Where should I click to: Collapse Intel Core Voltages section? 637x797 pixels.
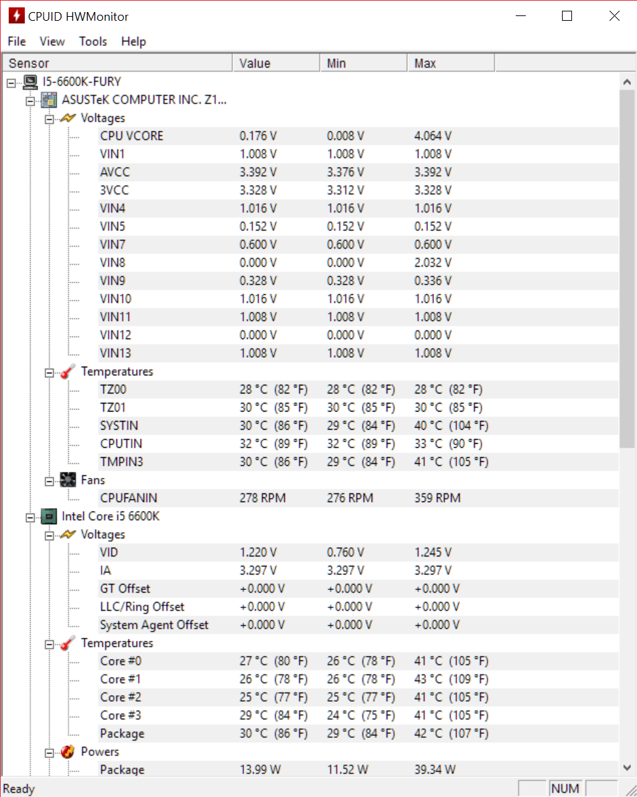pyautogui.click(x=50, y=536)
